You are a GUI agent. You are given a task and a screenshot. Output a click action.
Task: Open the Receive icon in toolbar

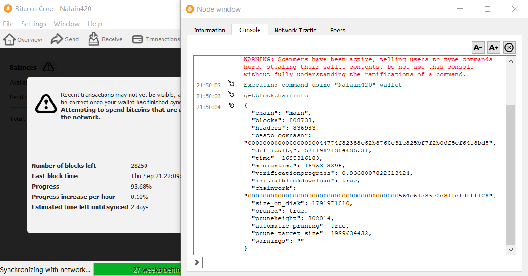point(94,39)
